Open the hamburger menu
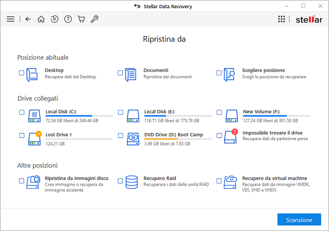Screen dimensions: 329x231 coord(10,19)
